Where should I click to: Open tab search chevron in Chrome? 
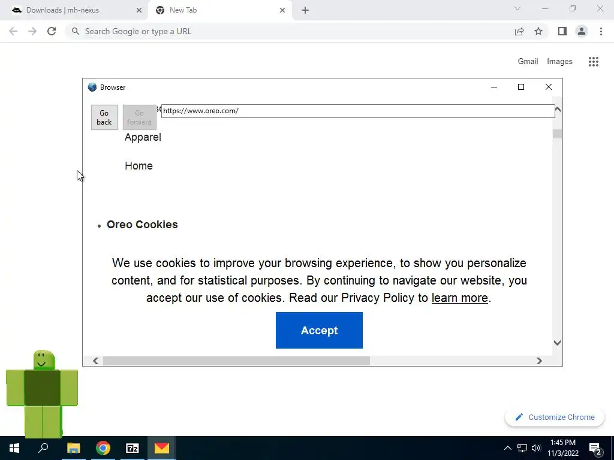pos(517,8)
